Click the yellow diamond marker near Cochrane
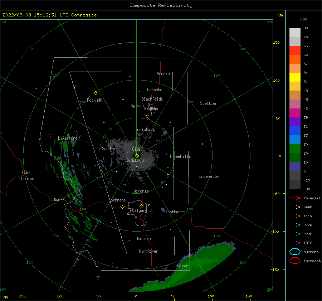The height and width of the screenshot is (301, 322). (122, 207)
